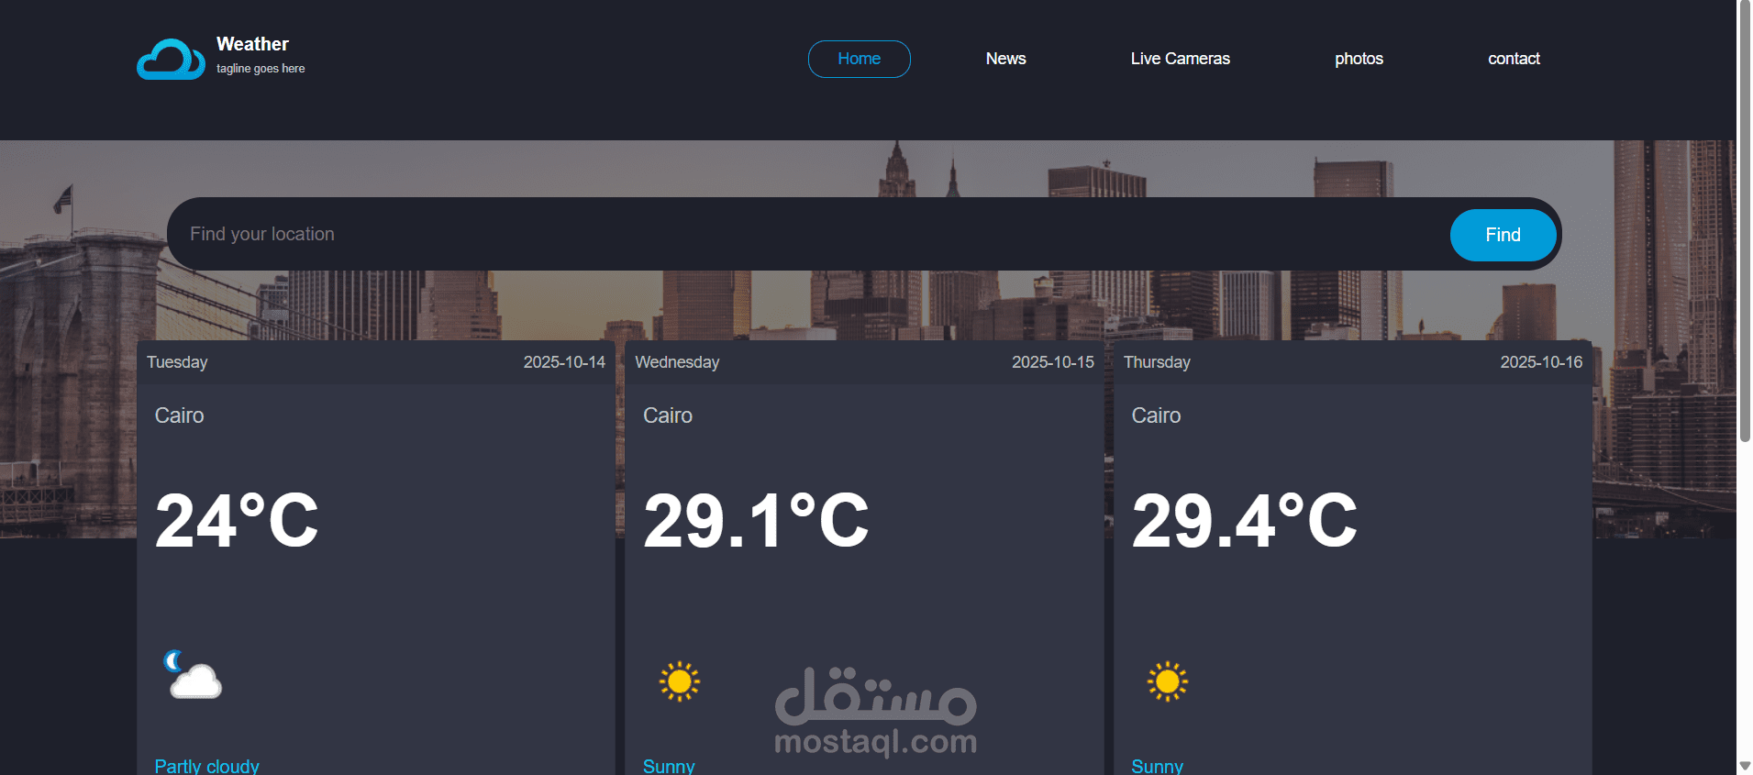Click the partly cloudy icon on Tuesday card
This screenshot has height=775, width=1753.
[193, 674]
